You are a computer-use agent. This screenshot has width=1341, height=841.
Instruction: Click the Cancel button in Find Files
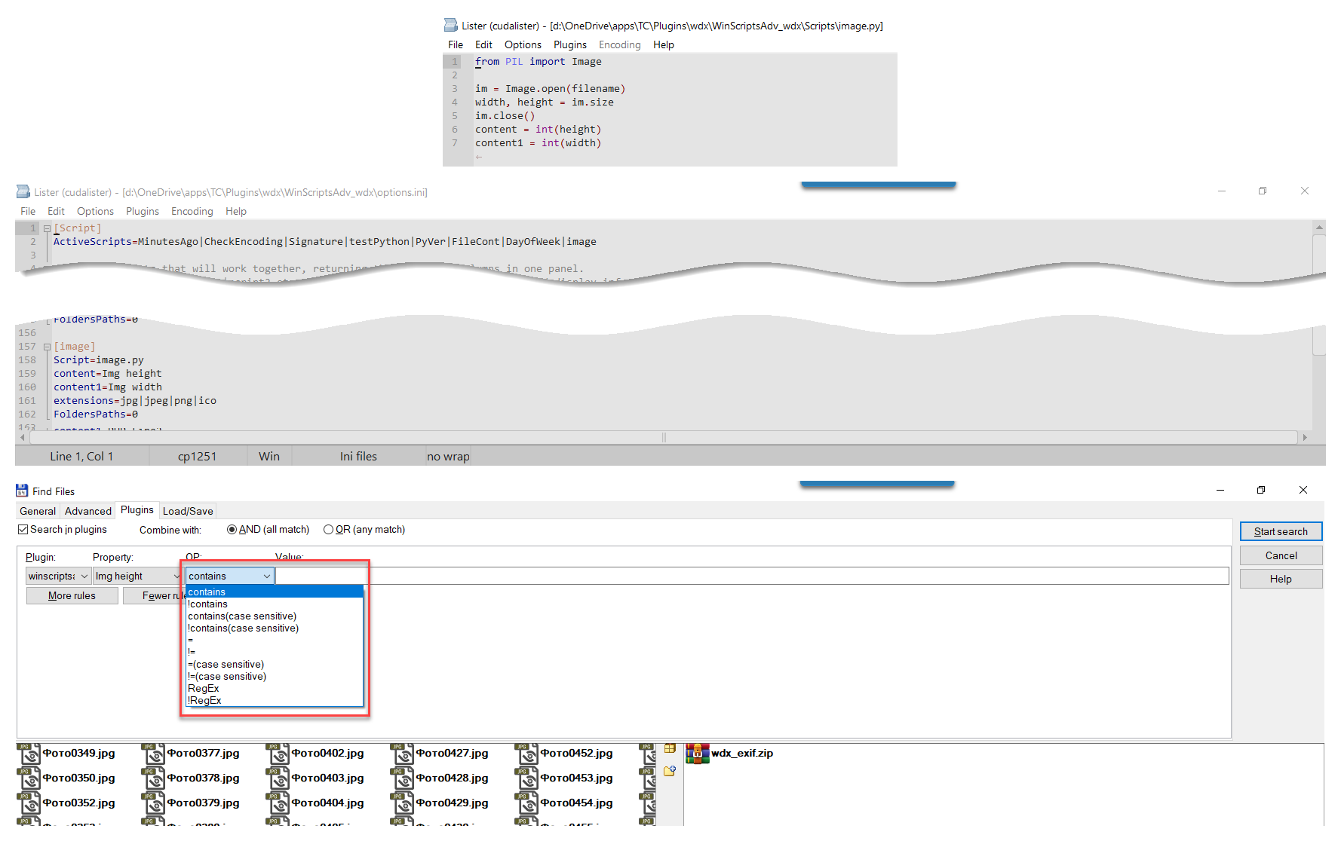[x=1281, y=555]
